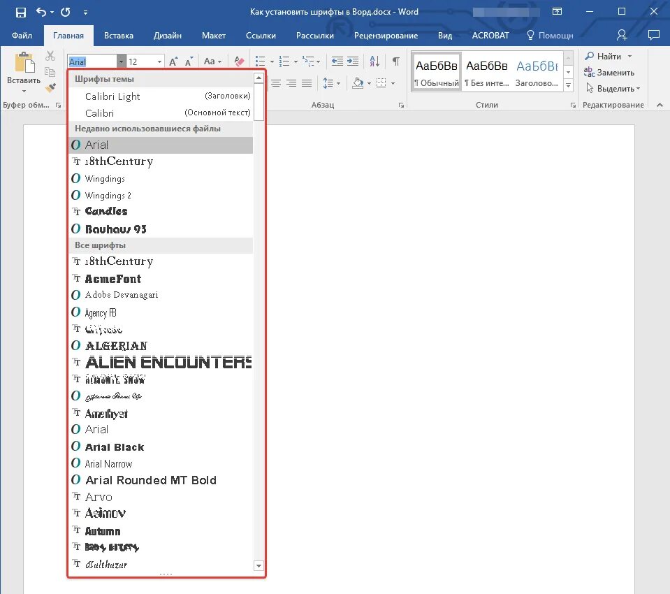Click the Save icon in the title bar
This screenshot has height=594, width=670.
(x=20, y=12)
